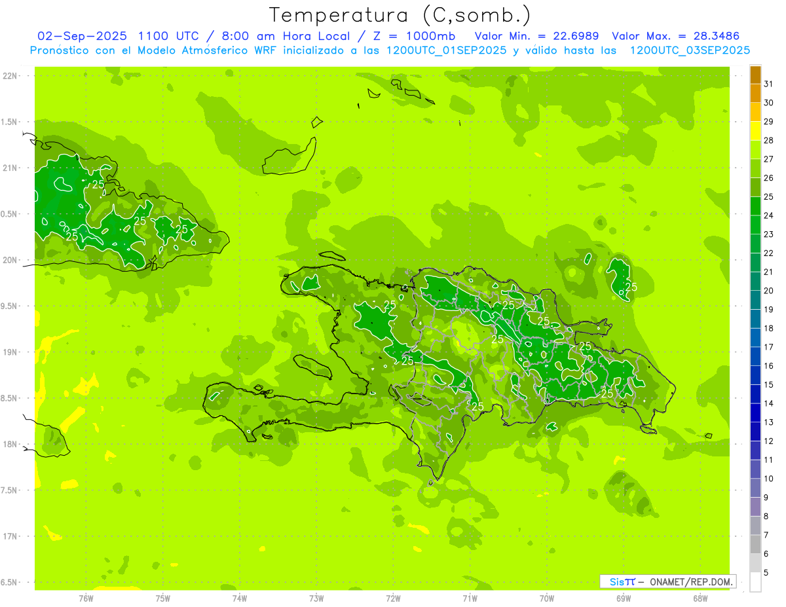This screenshot has width=786, height=607.
Task: Click the legend value label 8
Action: click(766, 517)
